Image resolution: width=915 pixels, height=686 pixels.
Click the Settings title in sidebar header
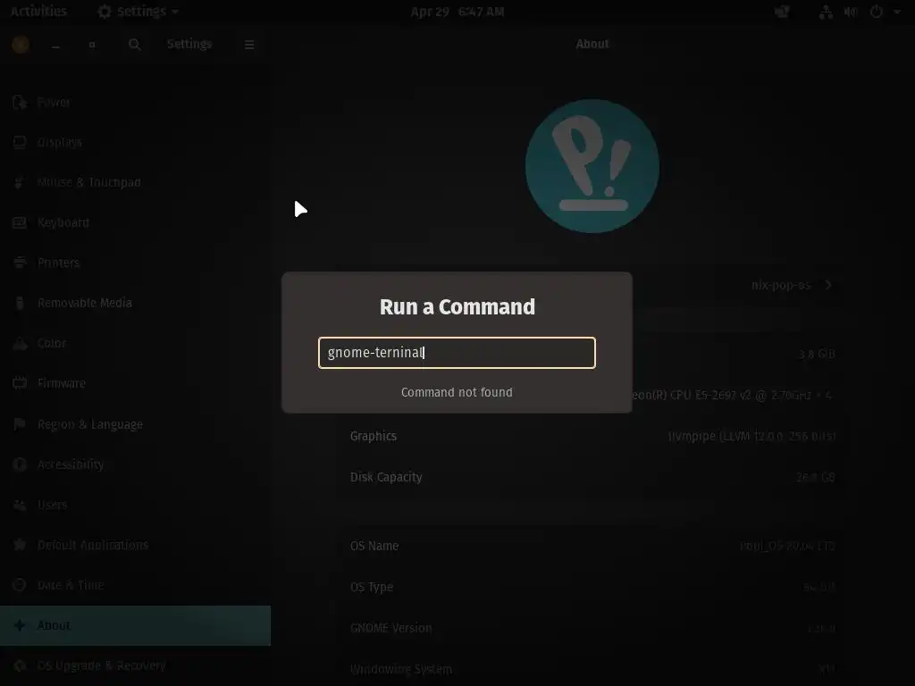[x=189, y=45]
